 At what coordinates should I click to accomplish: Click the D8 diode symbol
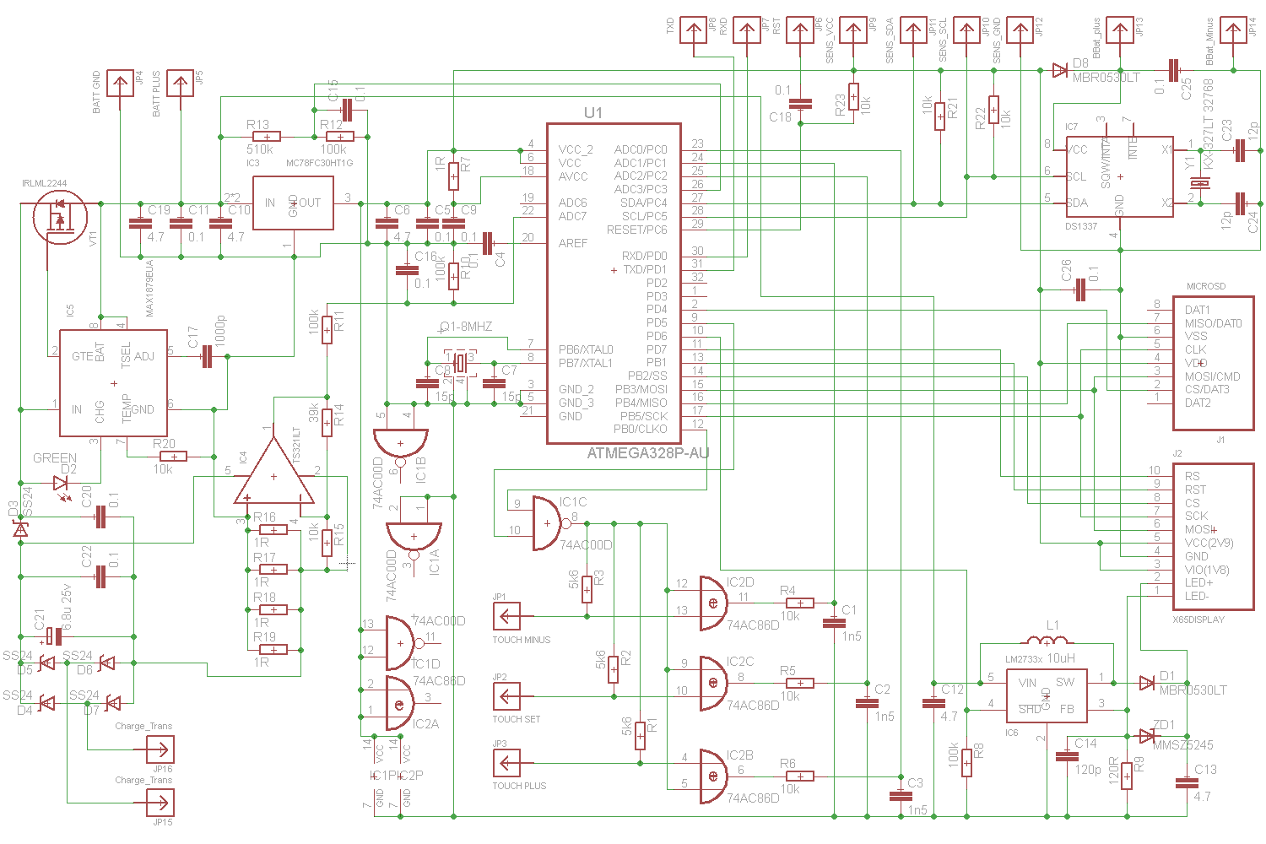tap(1060, 71)
